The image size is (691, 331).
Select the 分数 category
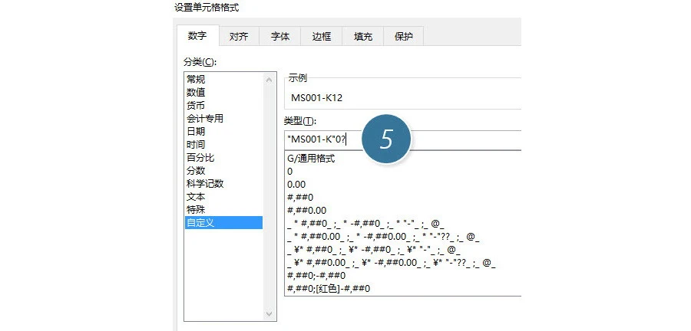coord(224,171)
